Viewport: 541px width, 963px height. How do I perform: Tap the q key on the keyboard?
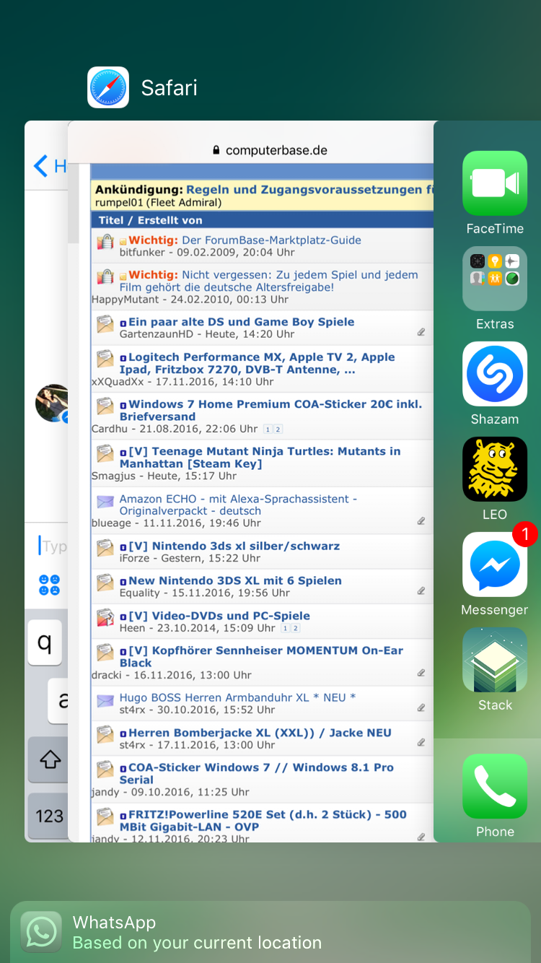[x=45, y=642]
